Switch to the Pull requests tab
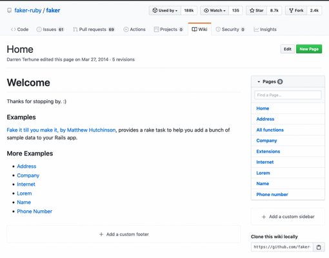Image resolution: width=329 pixels, height=258 pixels. [94, 30]
